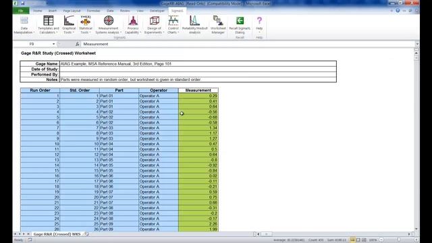Select measurement cell with value 2.26
Image resolution: width=432 pixels, height=243 pixels.
pos(198,224)
